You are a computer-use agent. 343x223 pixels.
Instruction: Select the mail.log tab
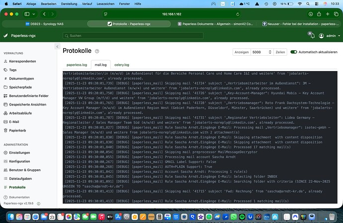[x=100, y=65]
